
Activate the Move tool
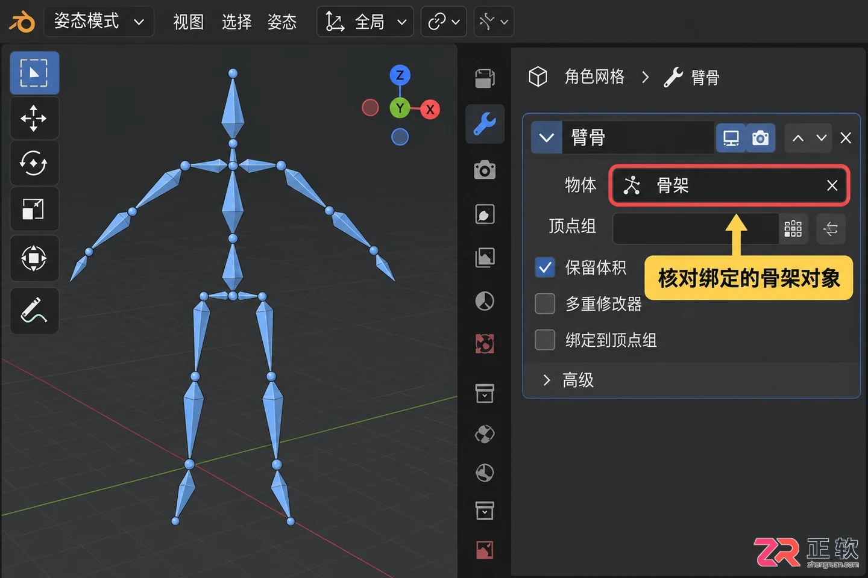click(34, 118)
